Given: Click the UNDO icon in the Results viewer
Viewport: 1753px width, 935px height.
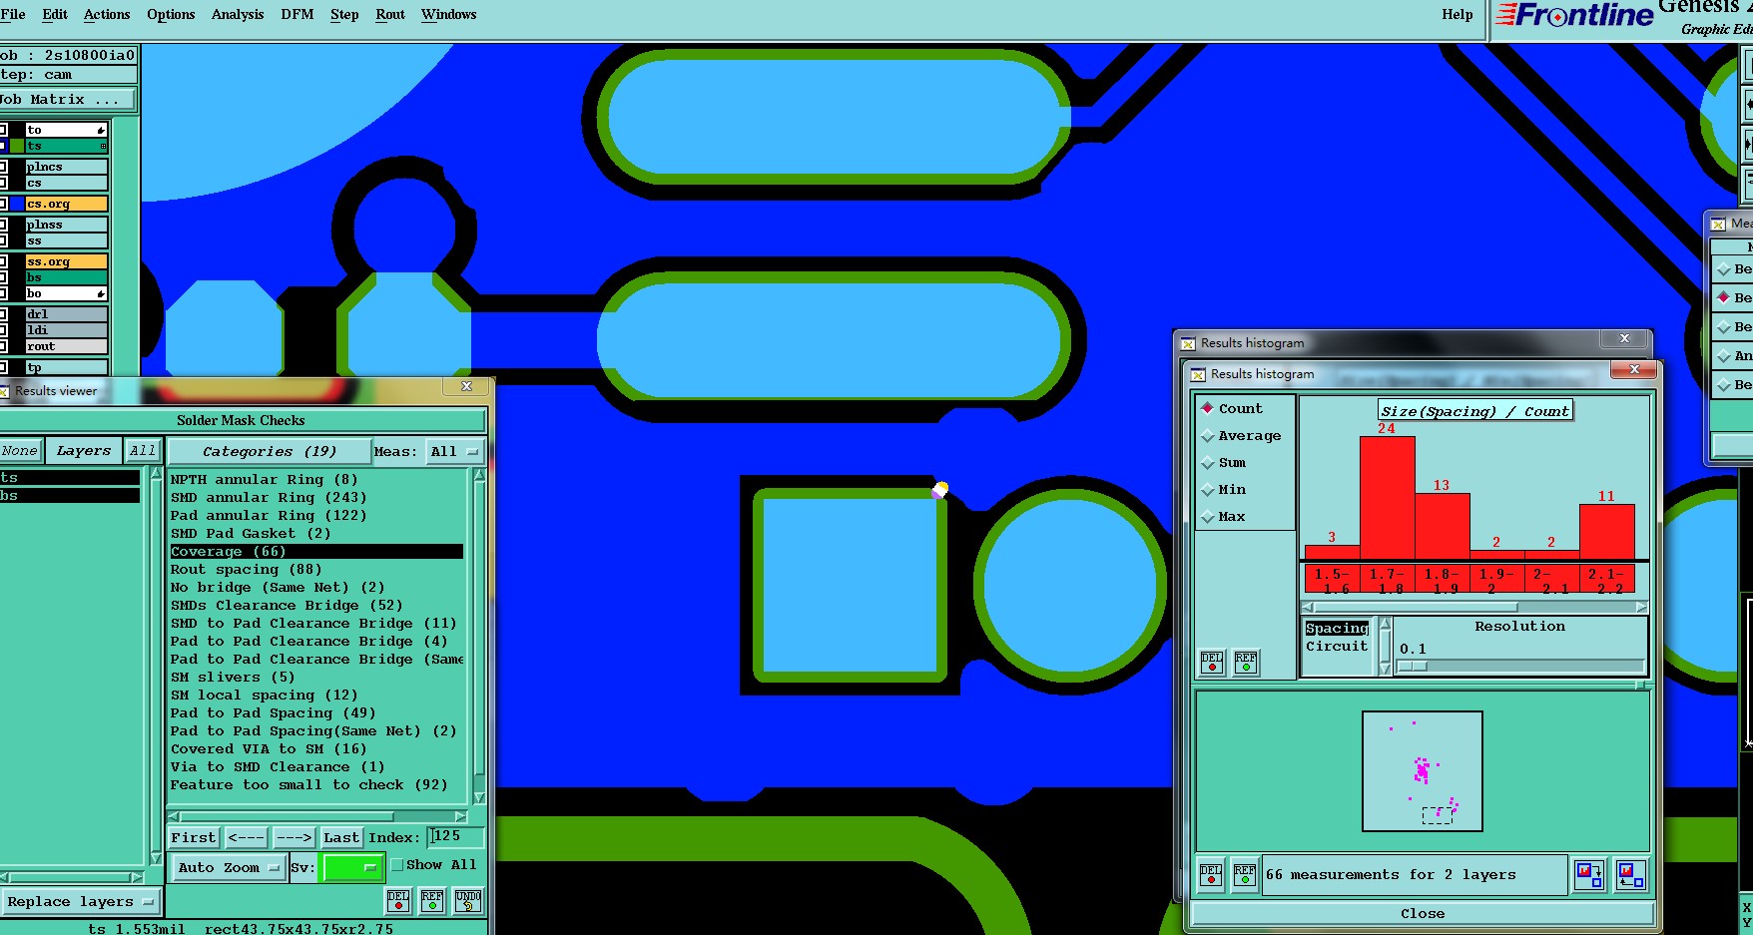Looking at the screenshot, I should (x=468, y=900).
